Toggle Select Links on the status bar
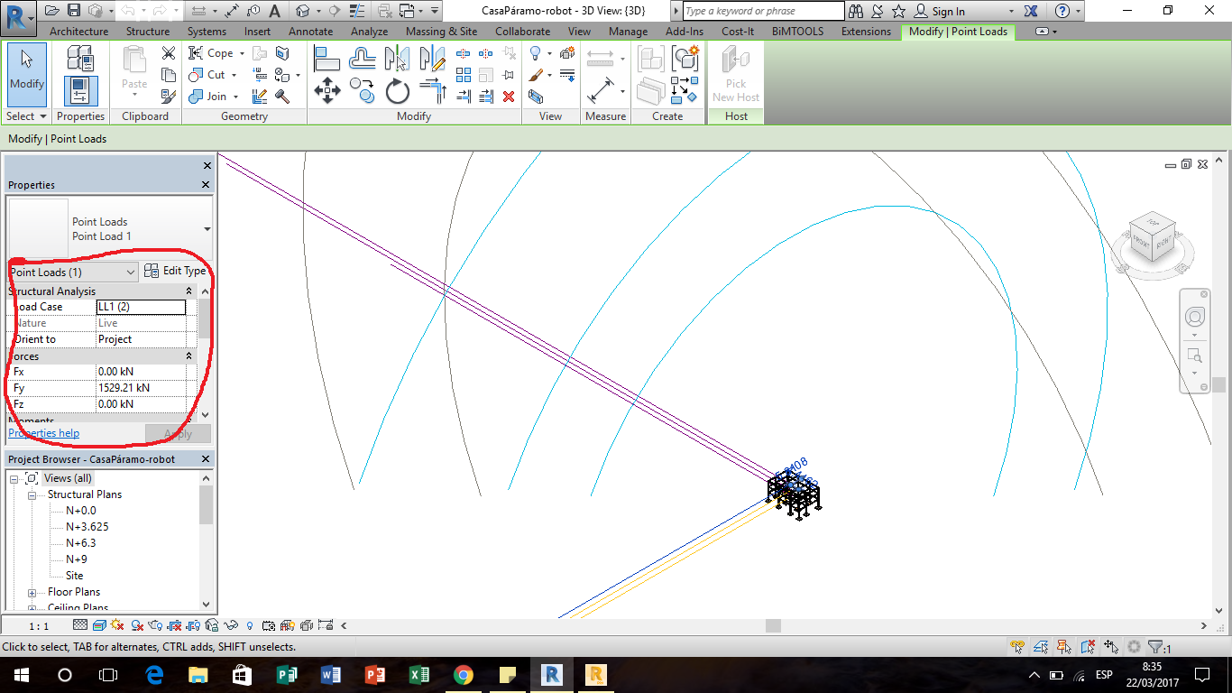 (x=1017, y=647)
